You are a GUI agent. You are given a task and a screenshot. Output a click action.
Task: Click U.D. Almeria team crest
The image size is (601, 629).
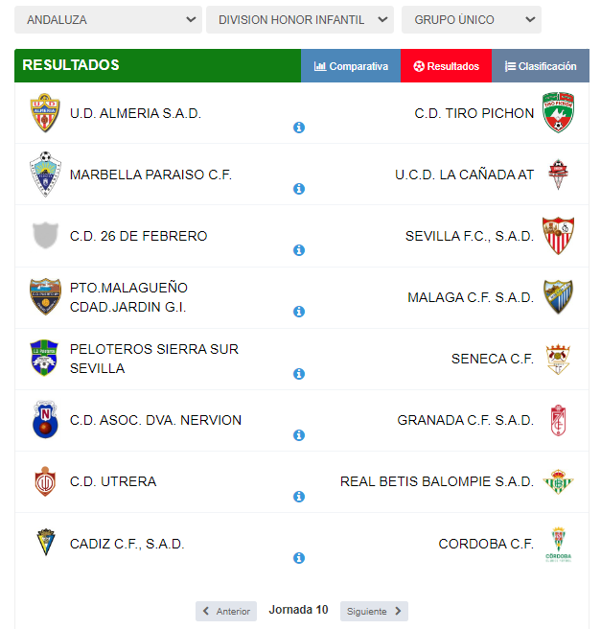coord(44,113)
